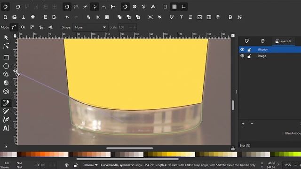
Task: Select the Selector arrow tool
Action: tap(6, 38)
